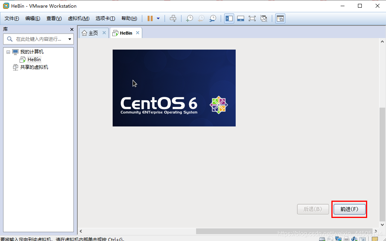Pause the running virtual machine
The width and height of the screenshot is (386, 241).
point(150,18)
